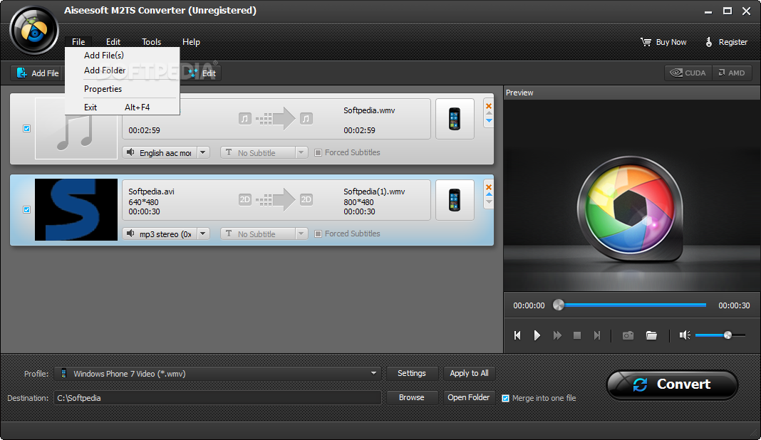Skip to next item in preview
The image size is (761, 440).
(x=597, y=335)
